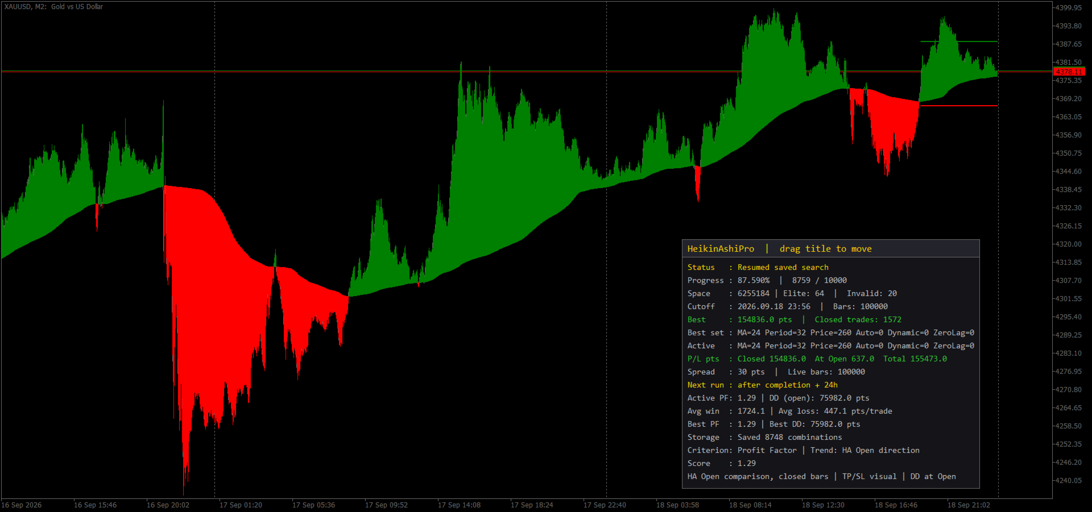The image size is (1092, 512).
Task: Click the Criterion: Profit Factor row
Action: (x=803, y=450)
